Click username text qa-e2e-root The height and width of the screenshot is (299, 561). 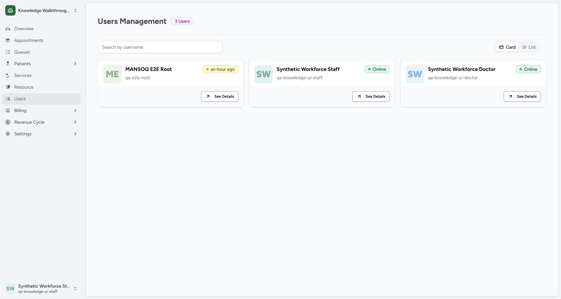click(138, 78)
